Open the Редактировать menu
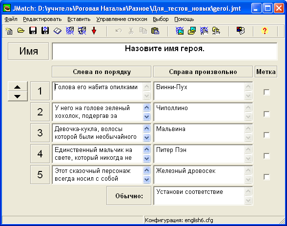Image resolution: width=287 pixels, height=226 pixels. [x=42, y=19]
